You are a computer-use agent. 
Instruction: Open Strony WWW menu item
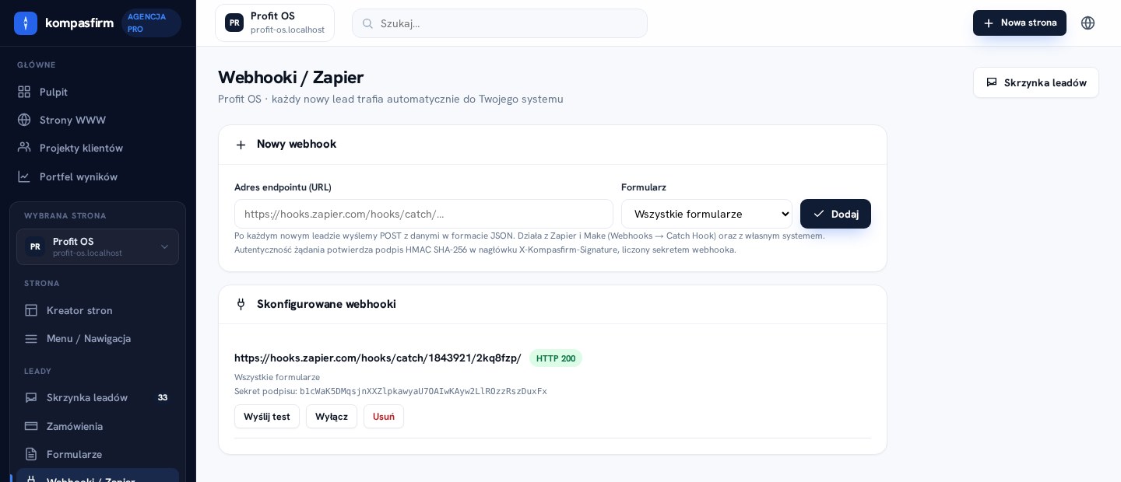(97, 120)
